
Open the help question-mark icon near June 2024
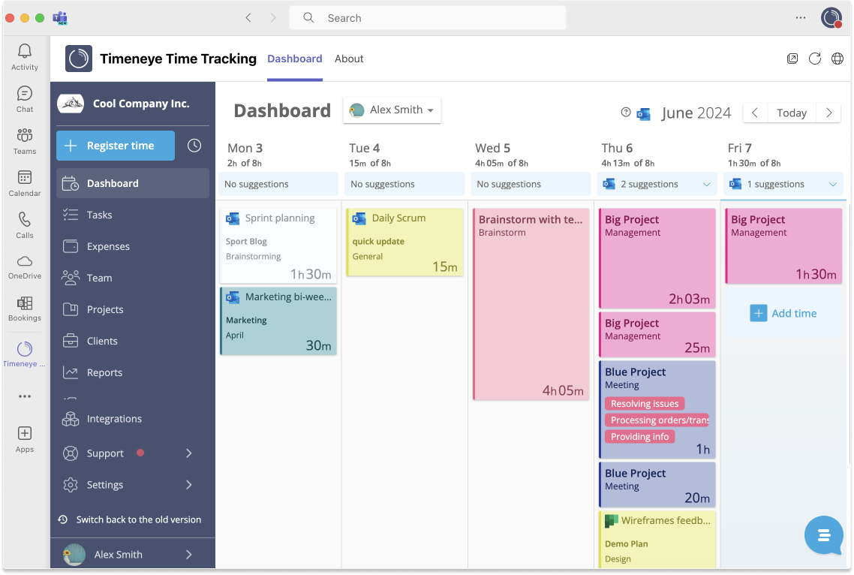[625, 113]
